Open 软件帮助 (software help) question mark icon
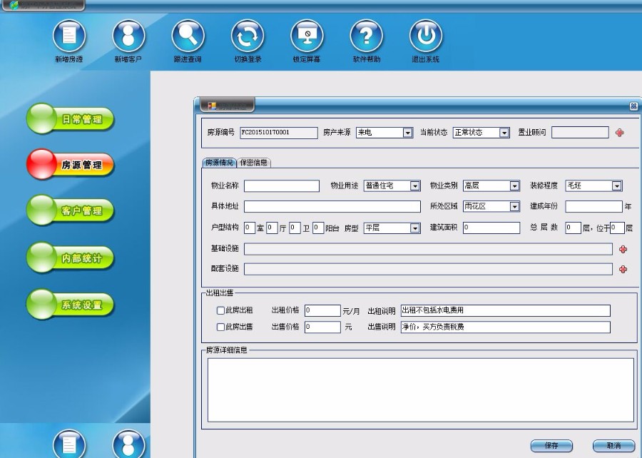 click(x=366, y=36)
